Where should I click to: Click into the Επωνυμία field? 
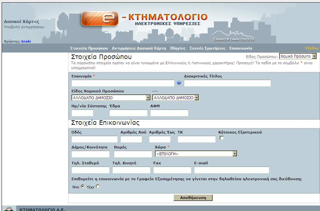123,83
